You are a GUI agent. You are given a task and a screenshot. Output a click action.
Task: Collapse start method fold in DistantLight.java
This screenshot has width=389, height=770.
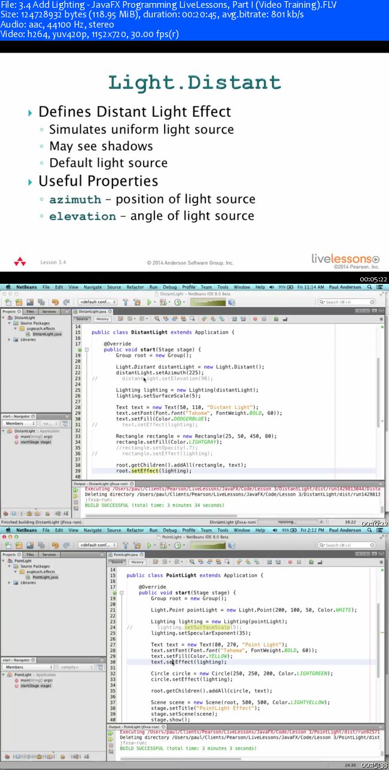(x=87, y=350)
